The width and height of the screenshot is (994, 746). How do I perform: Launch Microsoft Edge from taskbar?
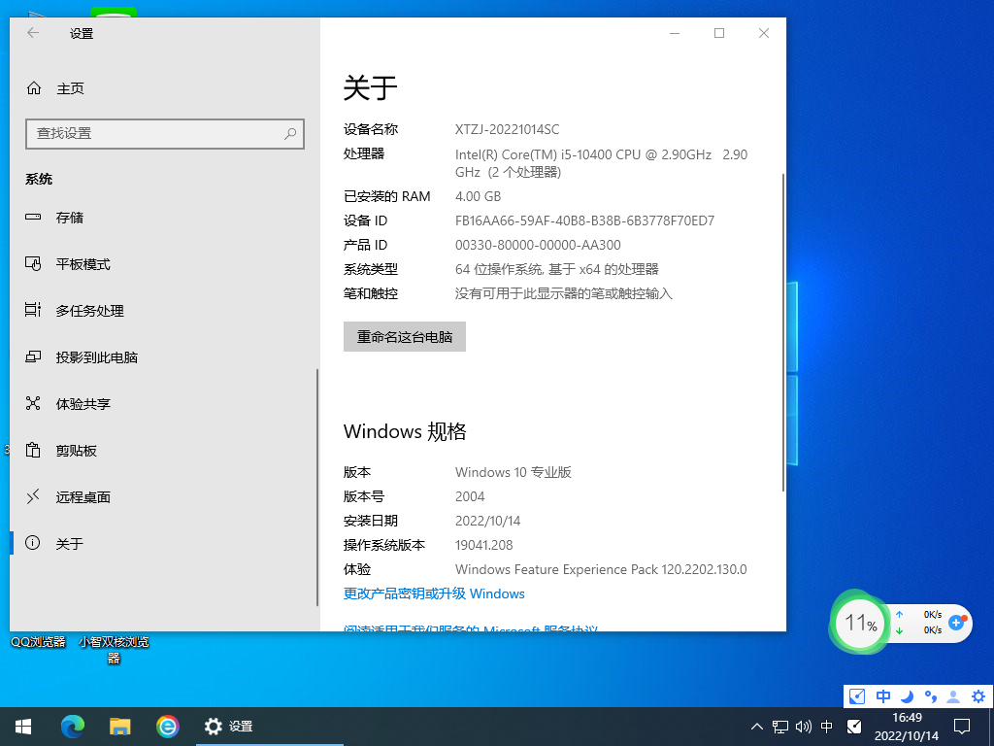(73, 726)
